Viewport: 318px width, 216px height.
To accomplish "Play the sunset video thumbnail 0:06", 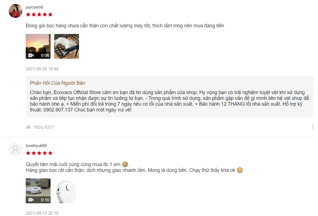I will tap(38, 46).
